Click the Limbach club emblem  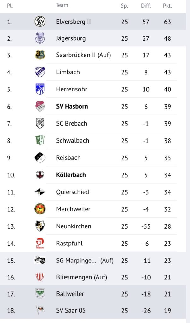(40, 72)
